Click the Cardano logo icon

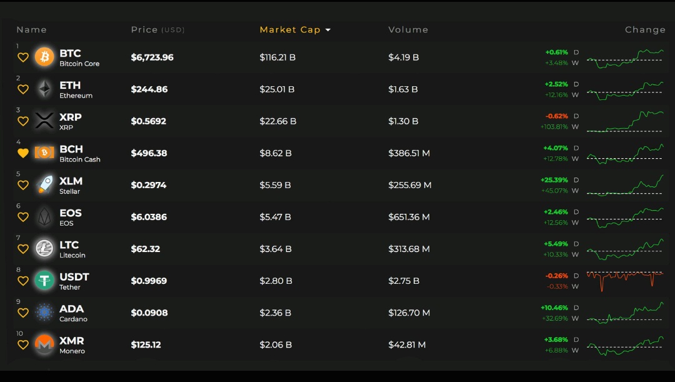(x=44, y=313)
